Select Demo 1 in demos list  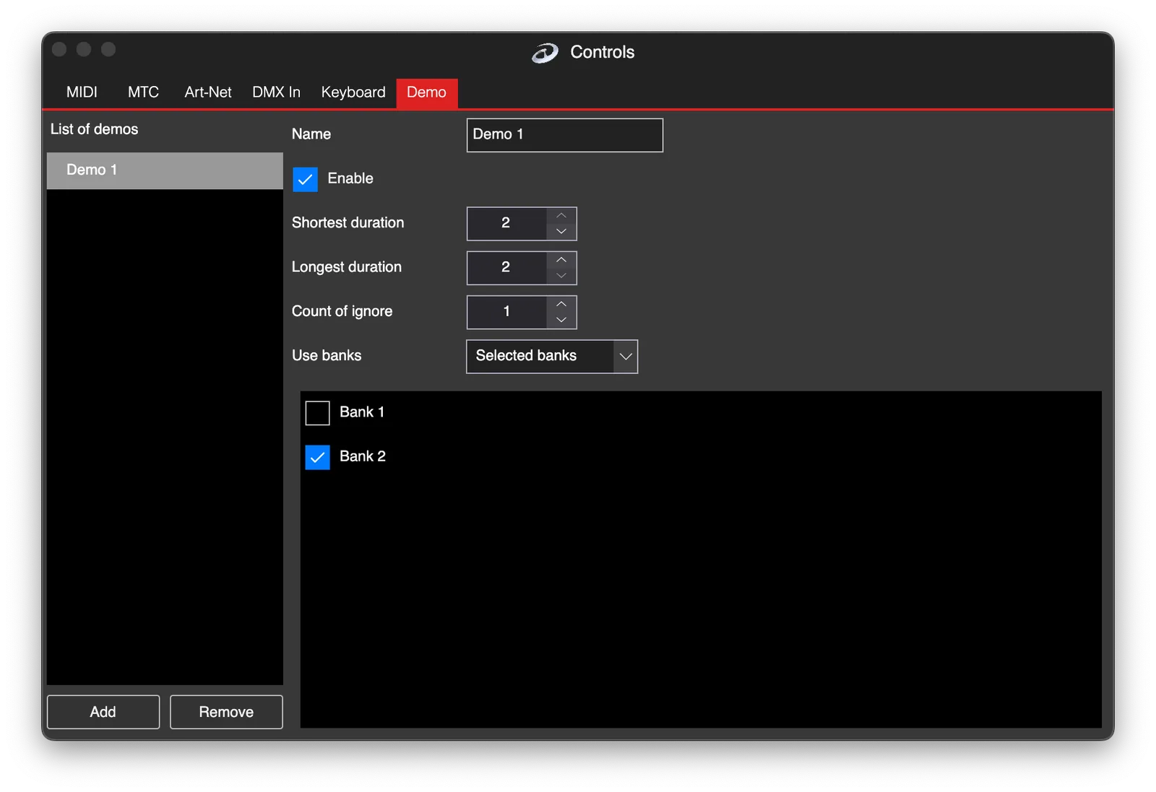point(165,170)
